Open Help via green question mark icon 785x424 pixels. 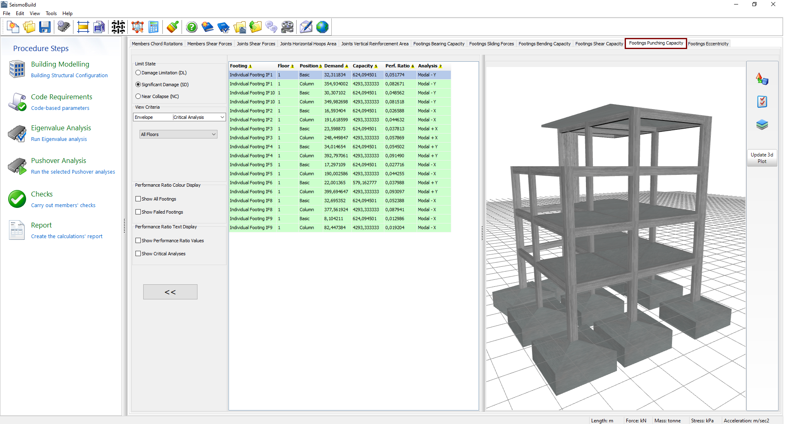point(191,27)
